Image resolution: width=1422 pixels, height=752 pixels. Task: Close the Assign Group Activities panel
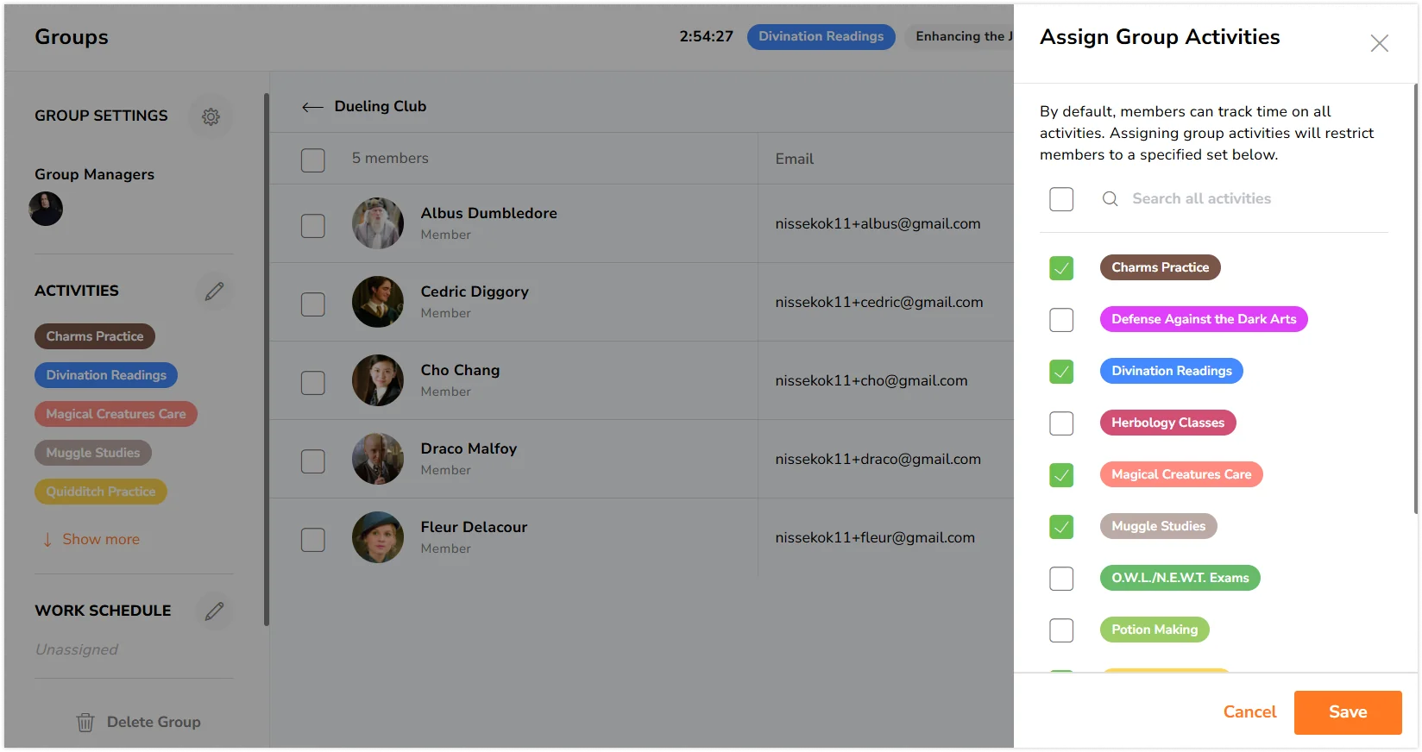click(1379, 43)
